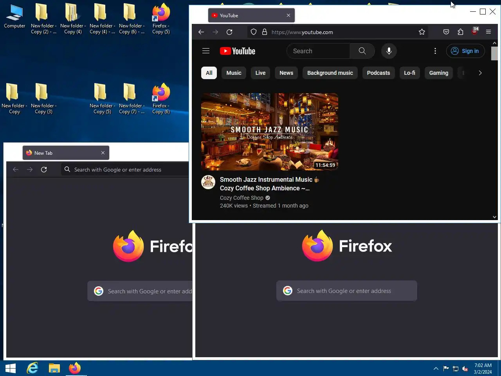Go back in the YouTube window
The image size is (501, 376).
click(x=201, y=32)
